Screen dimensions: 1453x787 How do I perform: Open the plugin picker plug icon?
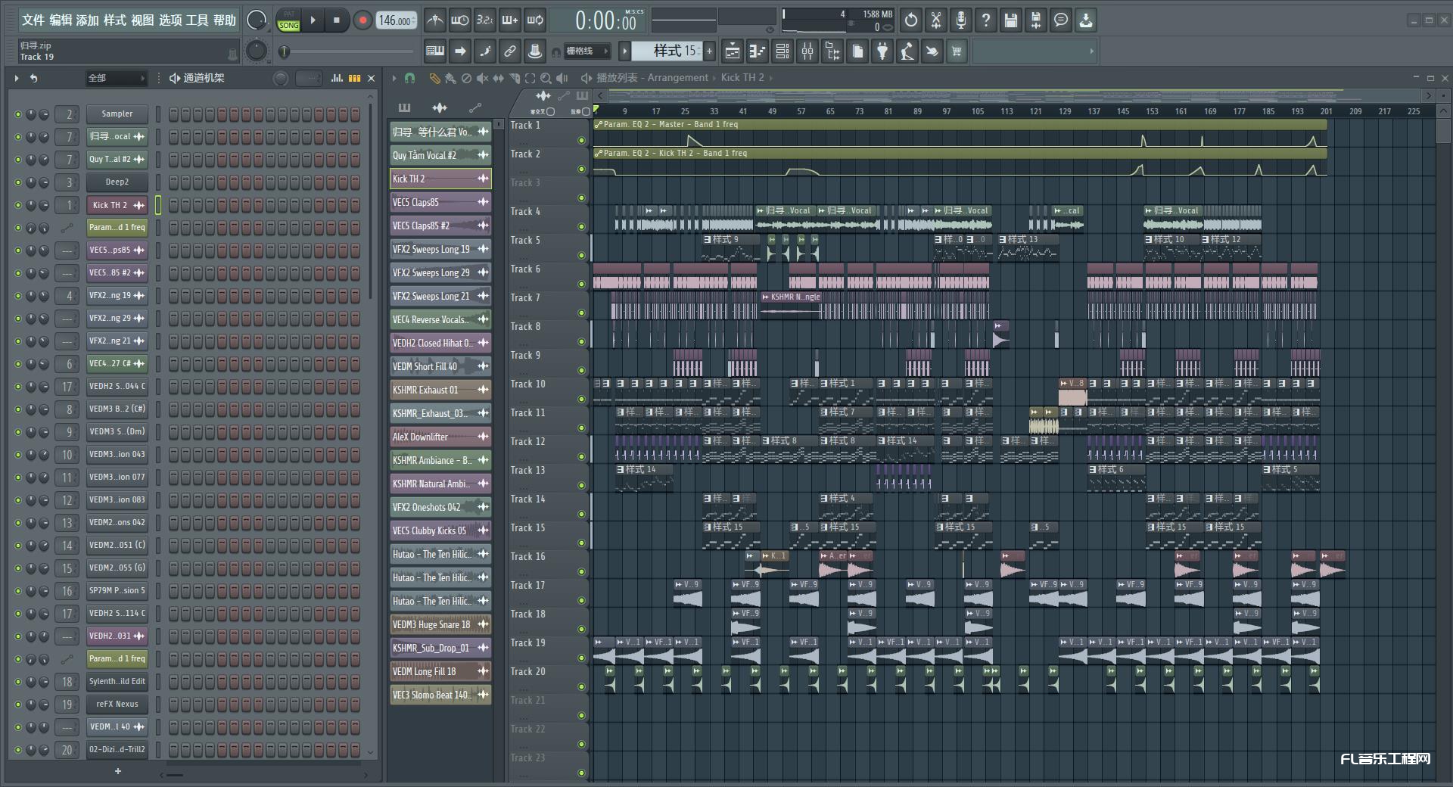pyautogui.click(x=882, y=51)
